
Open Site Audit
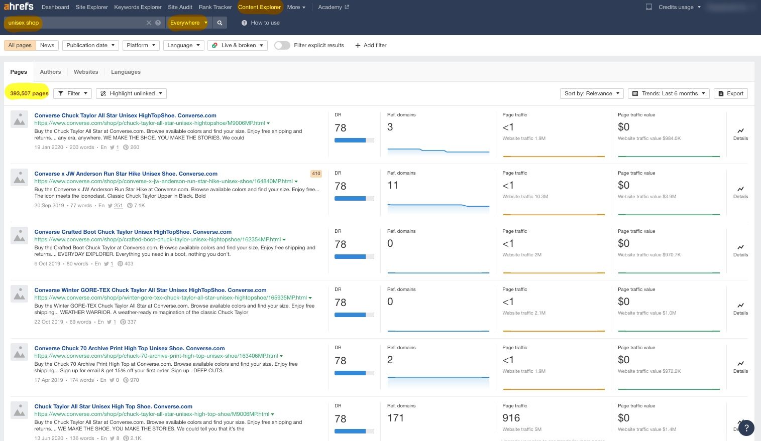pyautogui.click(x=180, y=7)
